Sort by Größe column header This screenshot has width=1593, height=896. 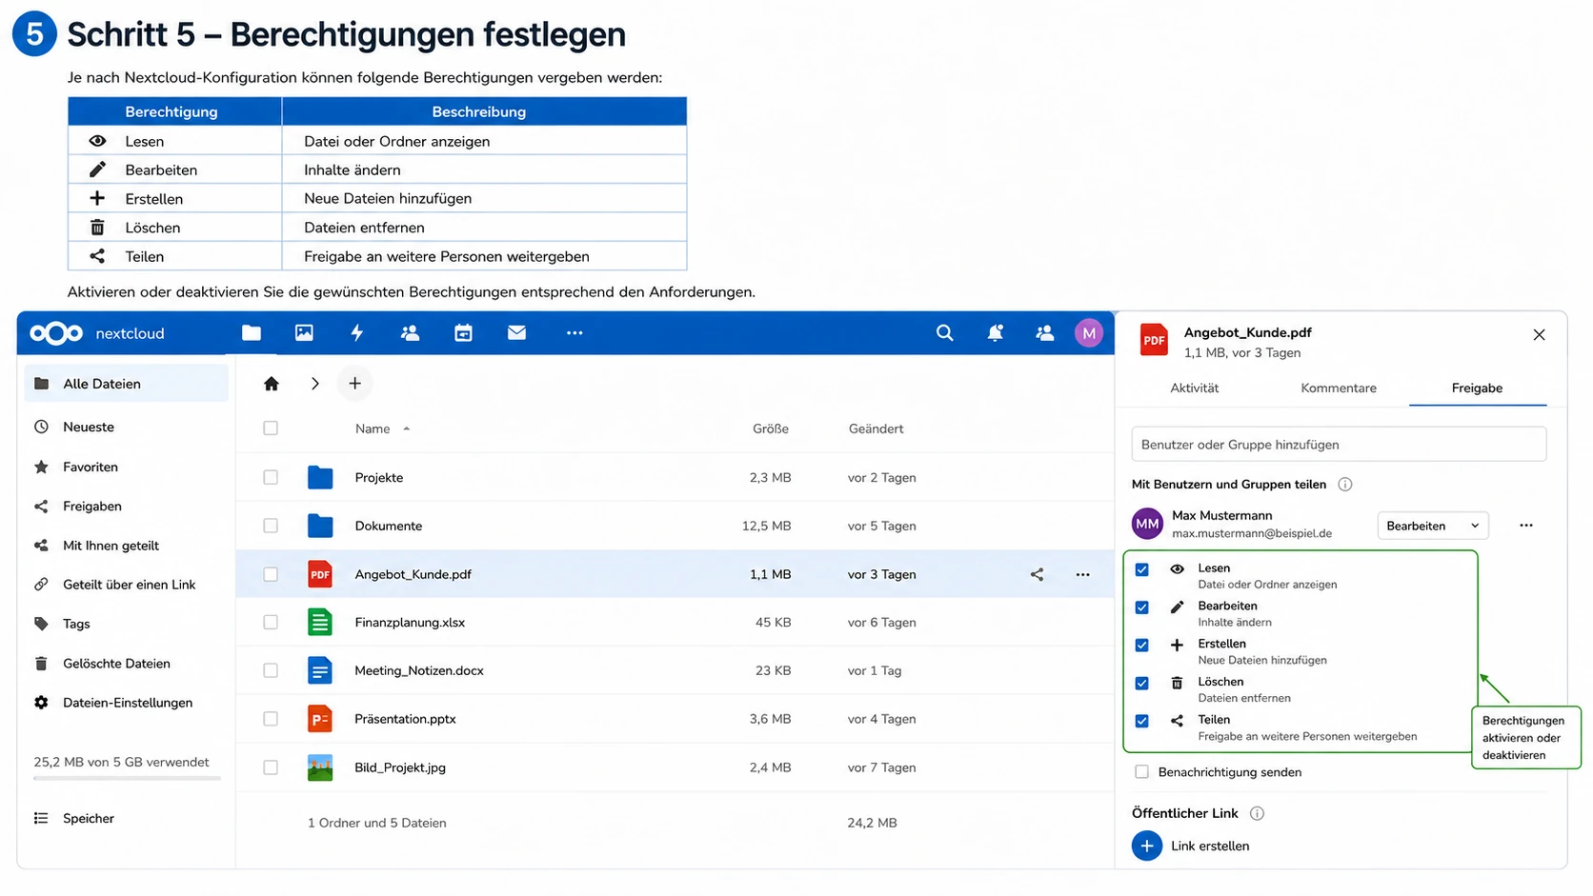tap(770, 428)
